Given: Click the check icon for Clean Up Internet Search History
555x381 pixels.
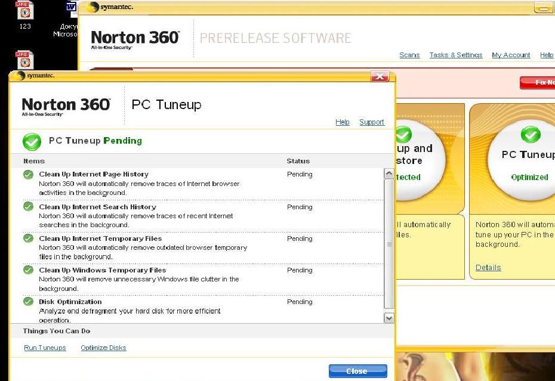Looking at the screenshot, I should coord(28,206).
